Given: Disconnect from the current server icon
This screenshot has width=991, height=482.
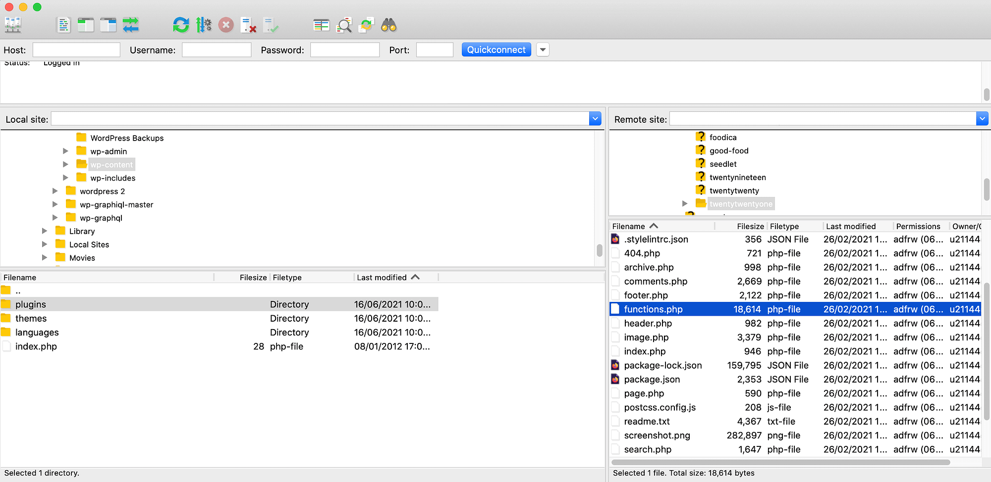Looking at the screenshot, I should [x=248, y=25].
